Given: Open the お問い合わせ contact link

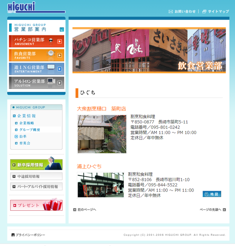Looking at the screenshot, I should [185, 11].
